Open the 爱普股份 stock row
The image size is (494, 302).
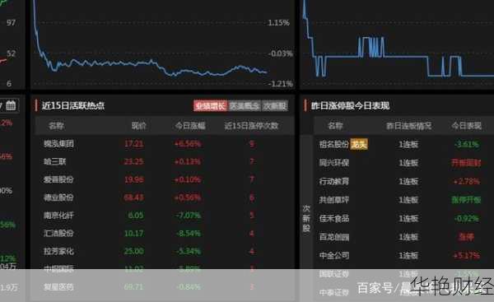coord(165,179)
